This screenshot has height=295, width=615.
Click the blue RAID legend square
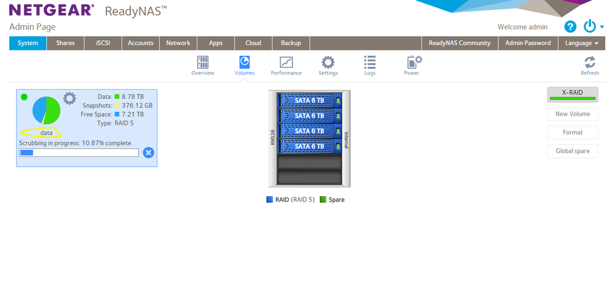pos(270,199)
